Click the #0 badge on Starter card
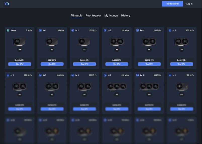 pos(20,50)
